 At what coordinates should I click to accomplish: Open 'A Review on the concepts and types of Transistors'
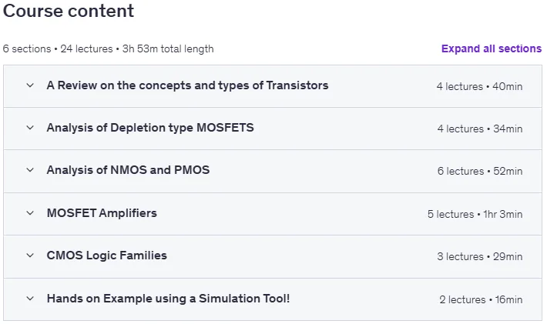(188, 85)
